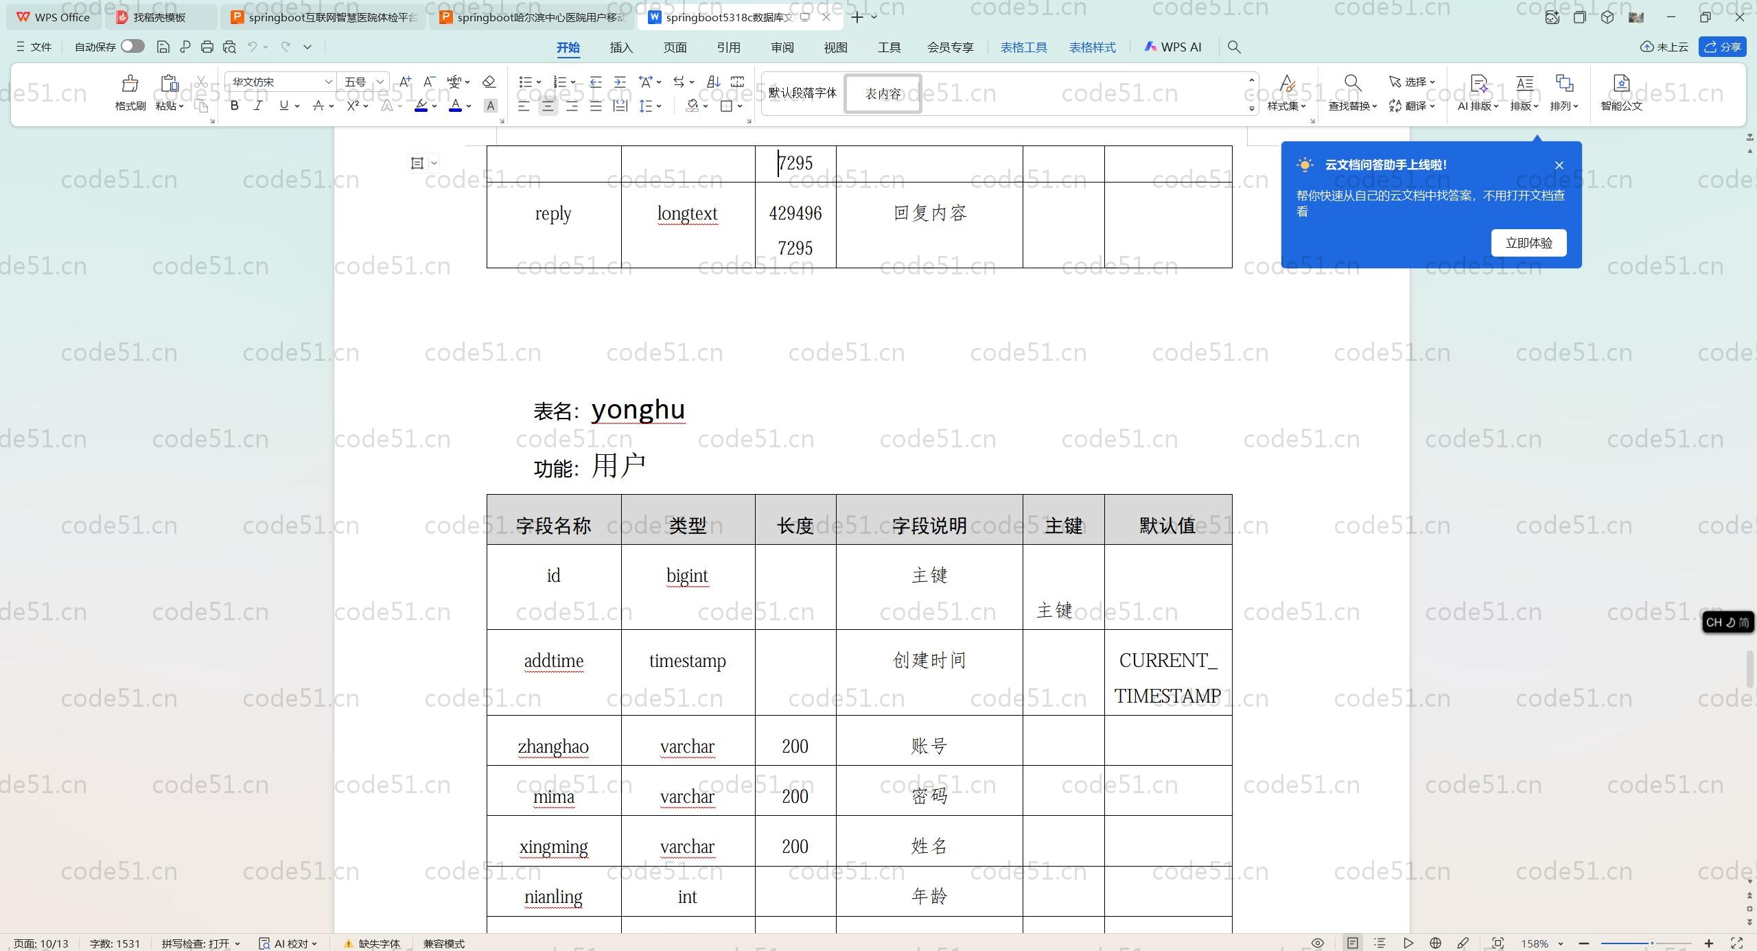Switch to outline view in status bar
The image size is (1757, 951).
pos(1380,943)
